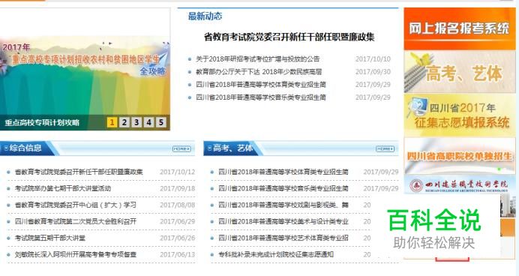Click date 2017/09/30 in 最新动态

point(373,72)
